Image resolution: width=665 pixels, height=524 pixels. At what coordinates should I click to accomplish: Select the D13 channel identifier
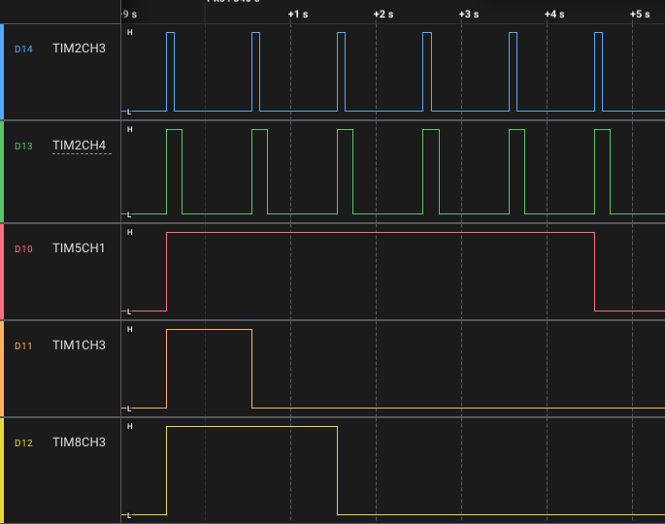click(x=23, y=147)
